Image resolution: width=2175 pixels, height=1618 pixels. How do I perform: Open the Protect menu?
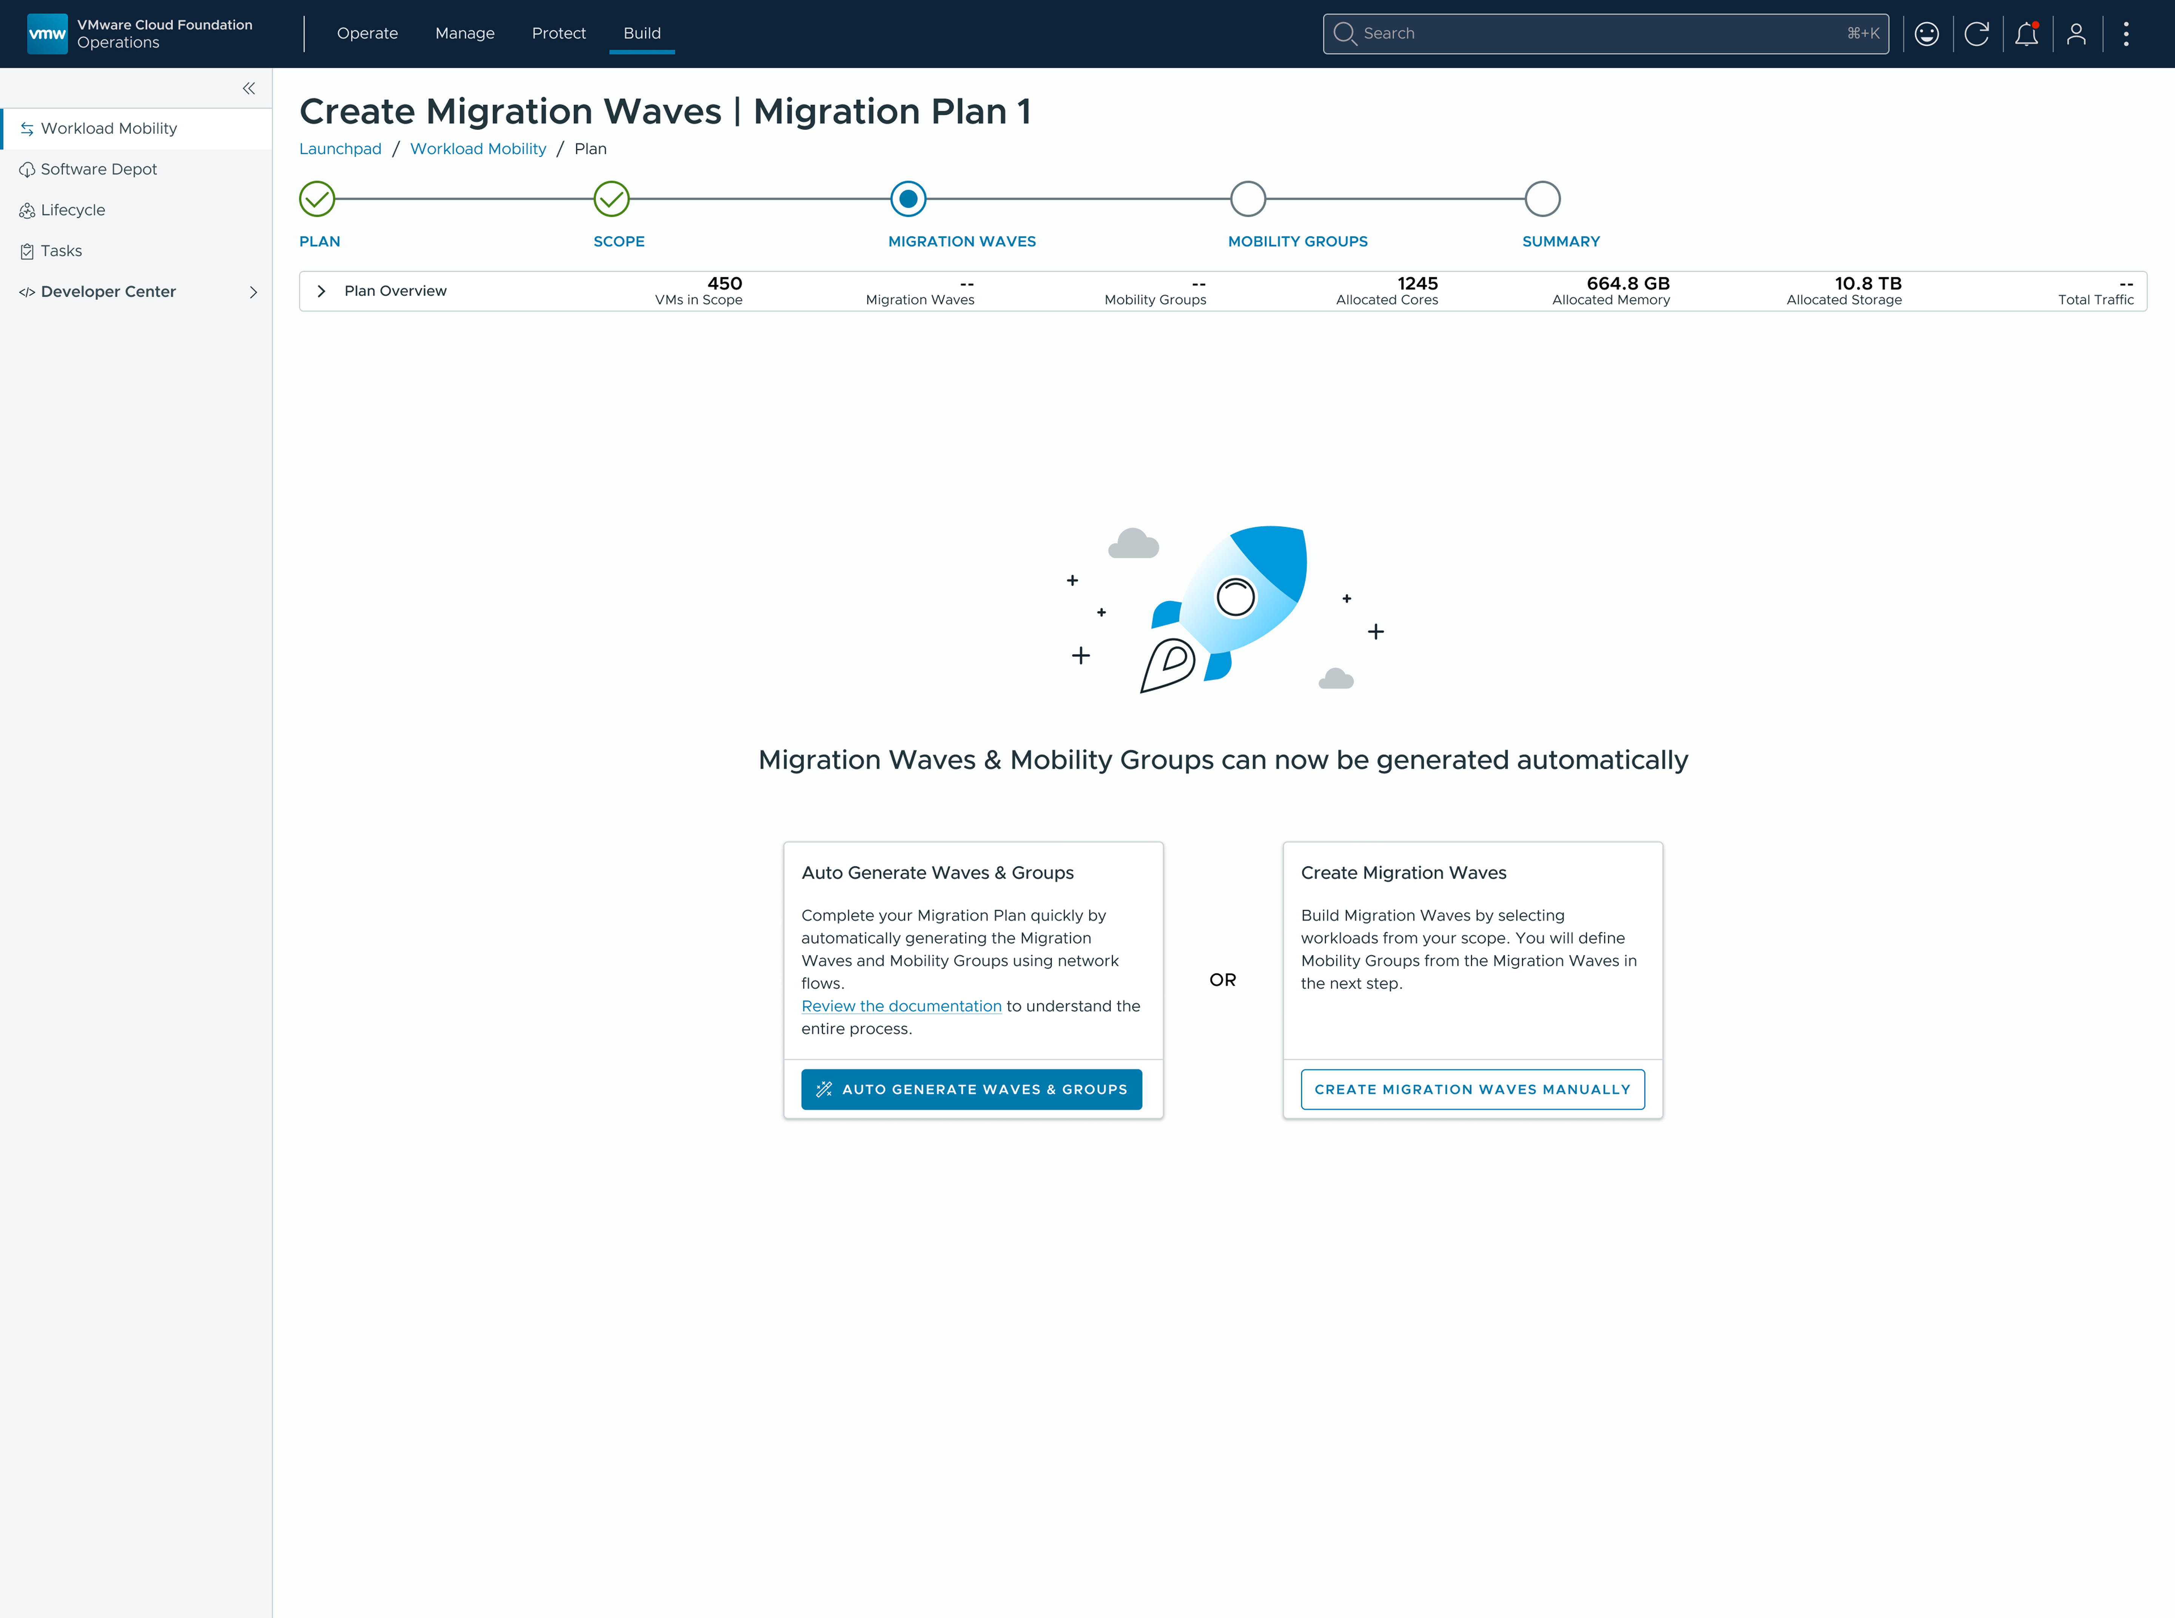559,33
